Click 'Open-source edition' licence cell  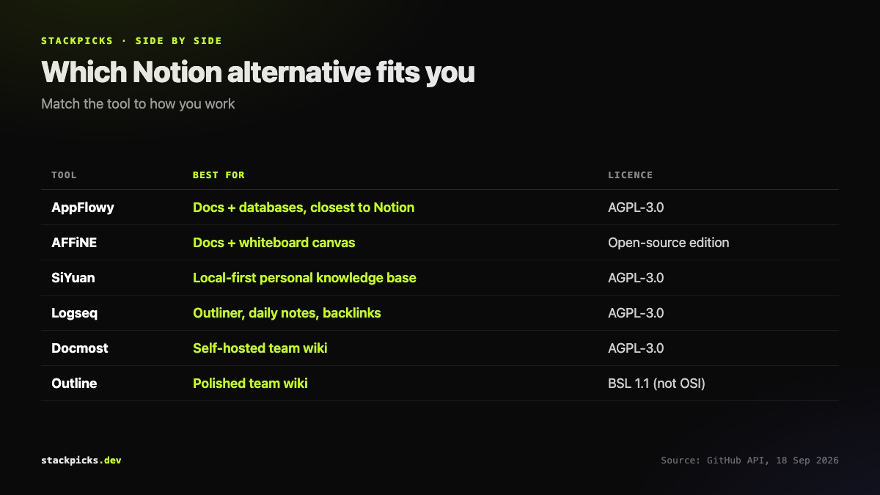(x=669, y=243)
